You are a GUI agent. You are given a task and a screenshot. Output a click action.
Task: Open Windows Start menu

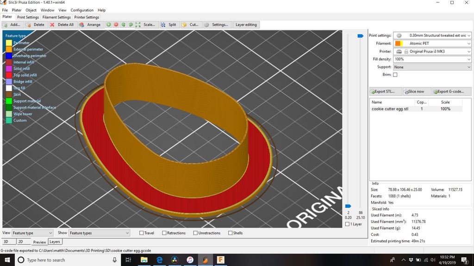7,260
